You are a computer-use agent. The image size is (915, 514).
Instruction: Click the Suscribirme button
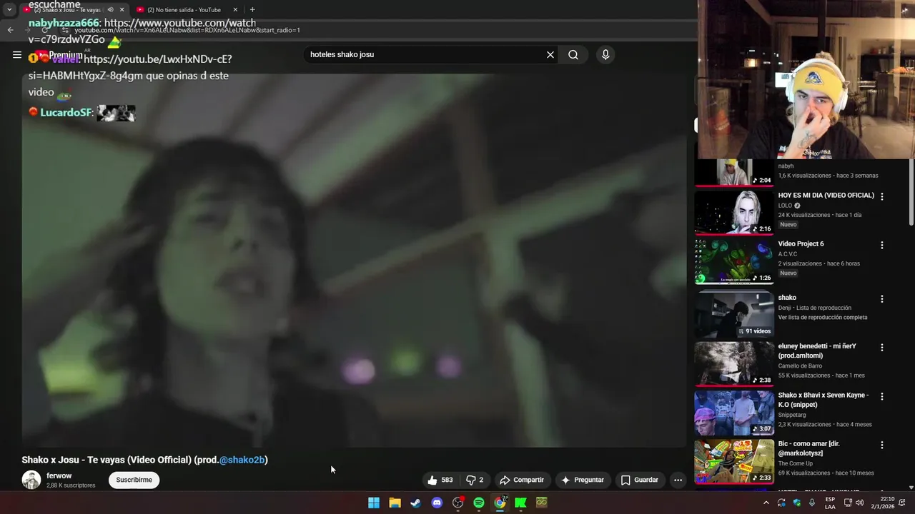[x=134, y=480]
